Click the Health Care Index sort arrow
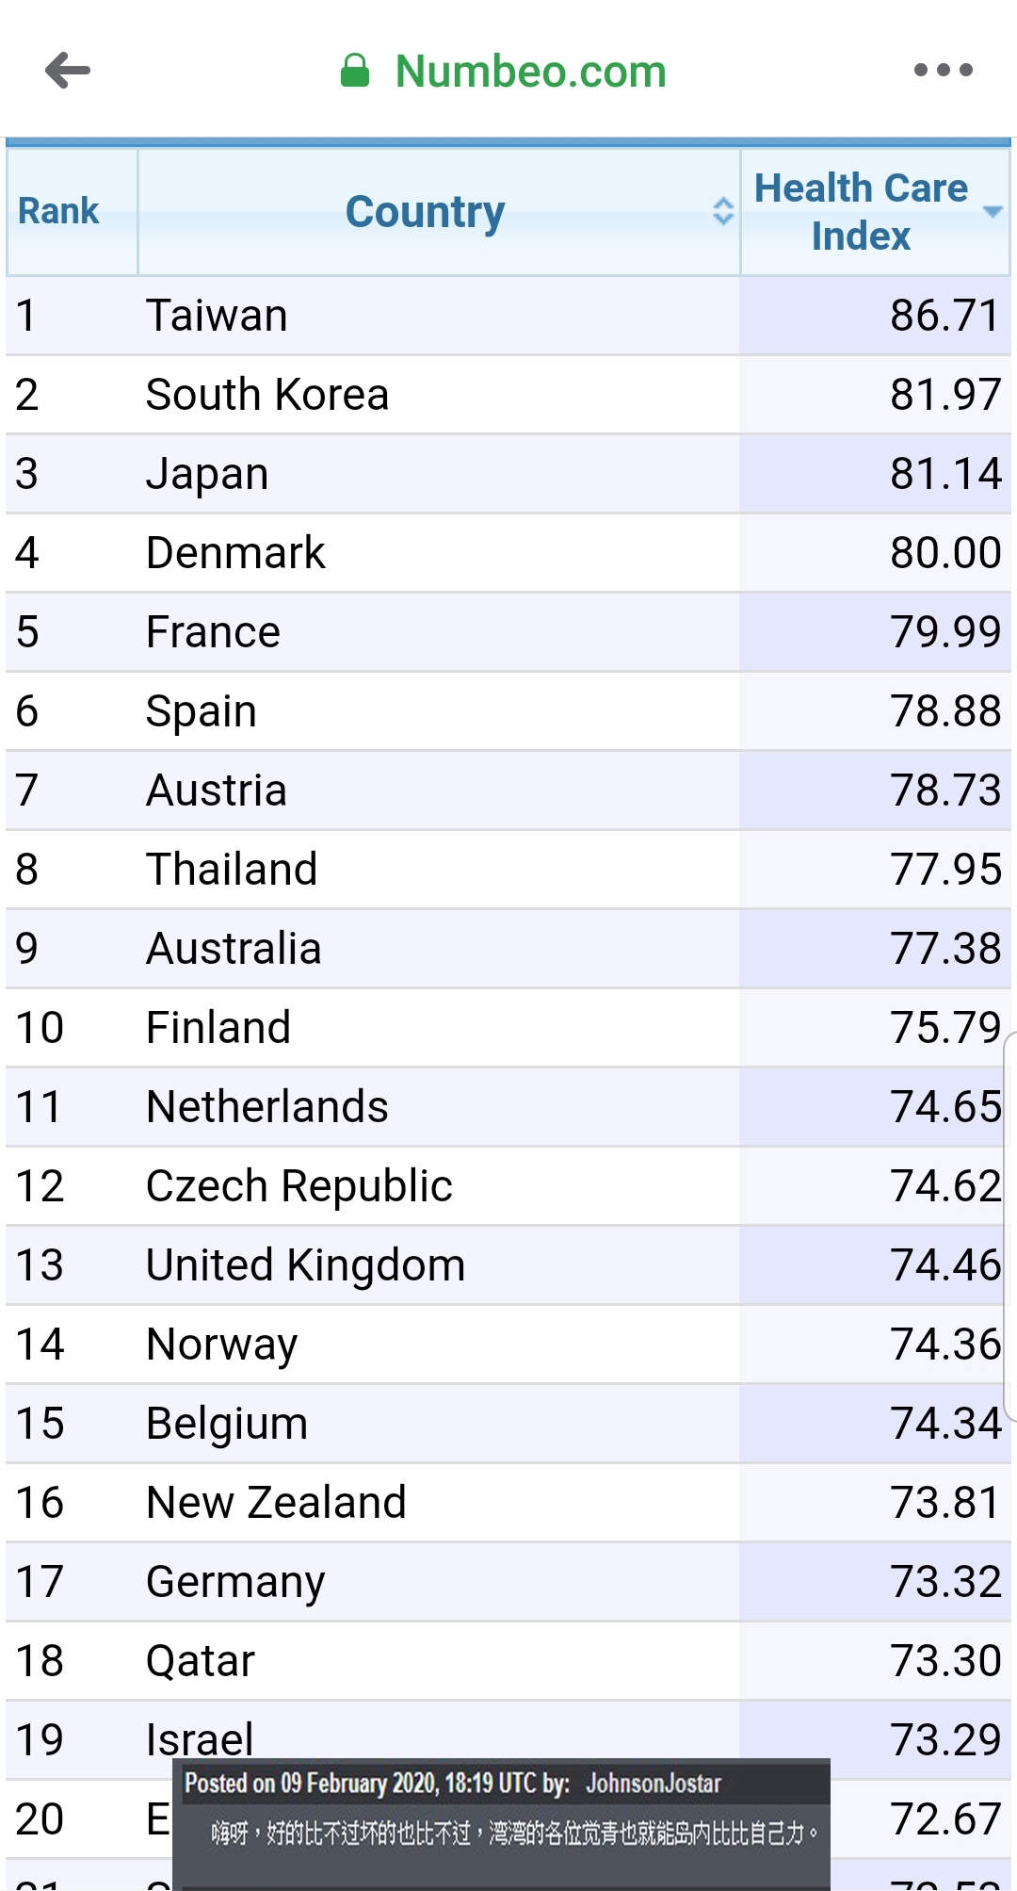Screen dimensions: 1017x1891 click(992, 212)
